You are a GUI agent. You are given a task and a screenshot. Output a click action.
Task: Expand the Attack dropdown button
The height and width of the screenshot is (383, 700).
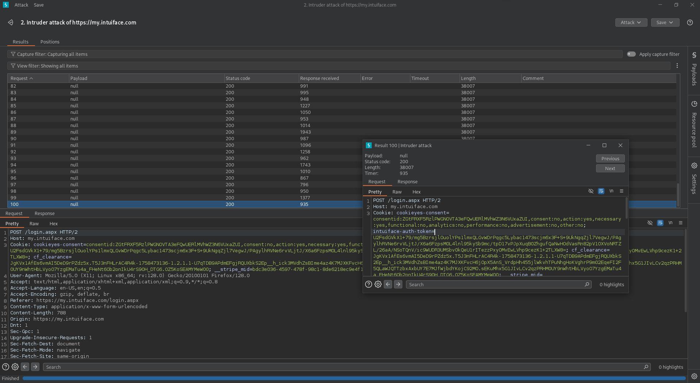pyautogui.click(x=631, y=23)
